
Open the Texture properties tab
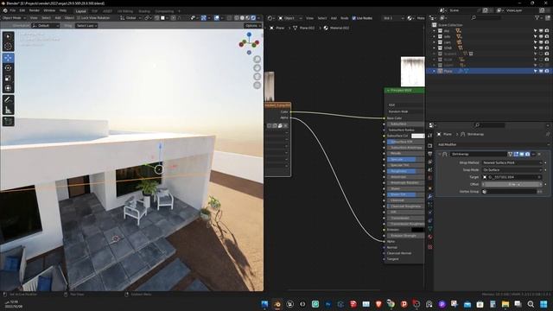(x=430, y=247)
